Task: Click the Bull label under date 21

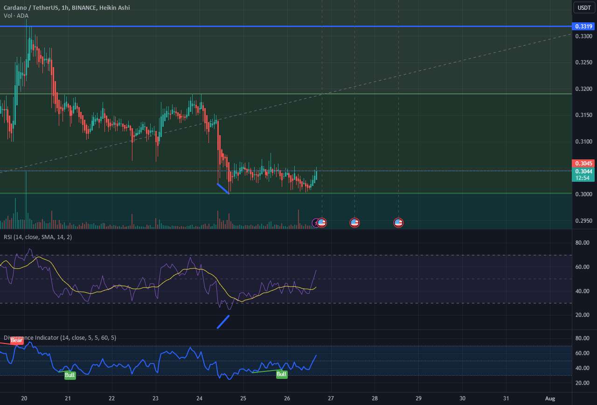Action: 70,375
